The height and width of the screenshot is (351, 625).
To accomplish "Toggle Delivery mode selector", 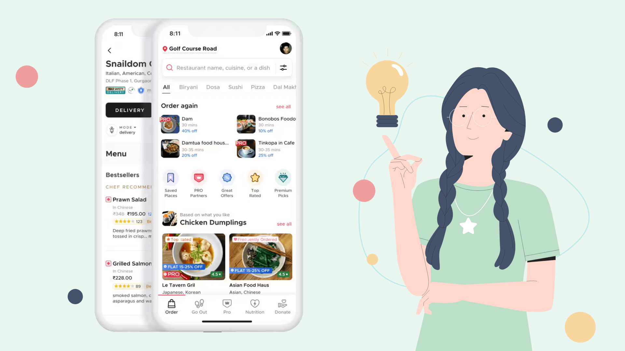I will tap(122, 129).
